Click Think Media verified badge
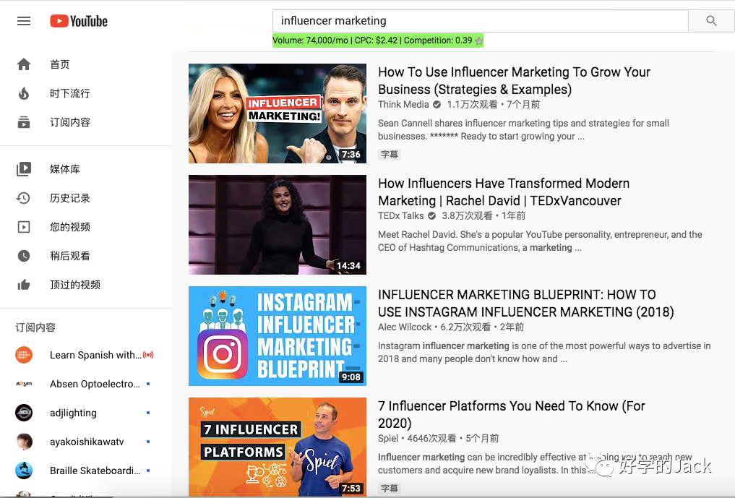Image resolution: width=735 pixels, height=498 pixels. click(x=437, y=105)
